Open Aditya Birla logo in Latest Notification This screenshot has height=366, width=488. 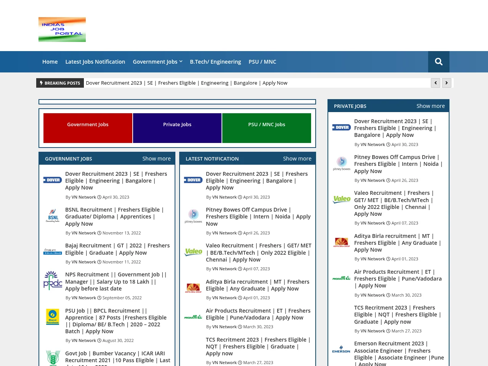(193, 288)
